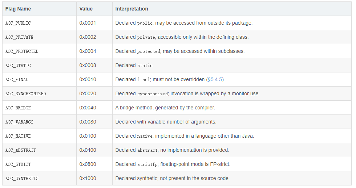Click the ACC_PROTECTED flag name
356x188 pixels.
pyautogui.click(x=22, y=51)
